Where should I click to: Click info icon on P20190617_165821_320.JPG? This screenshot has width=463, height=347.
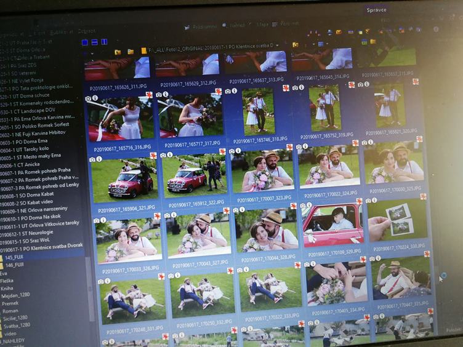pos(367,84)
